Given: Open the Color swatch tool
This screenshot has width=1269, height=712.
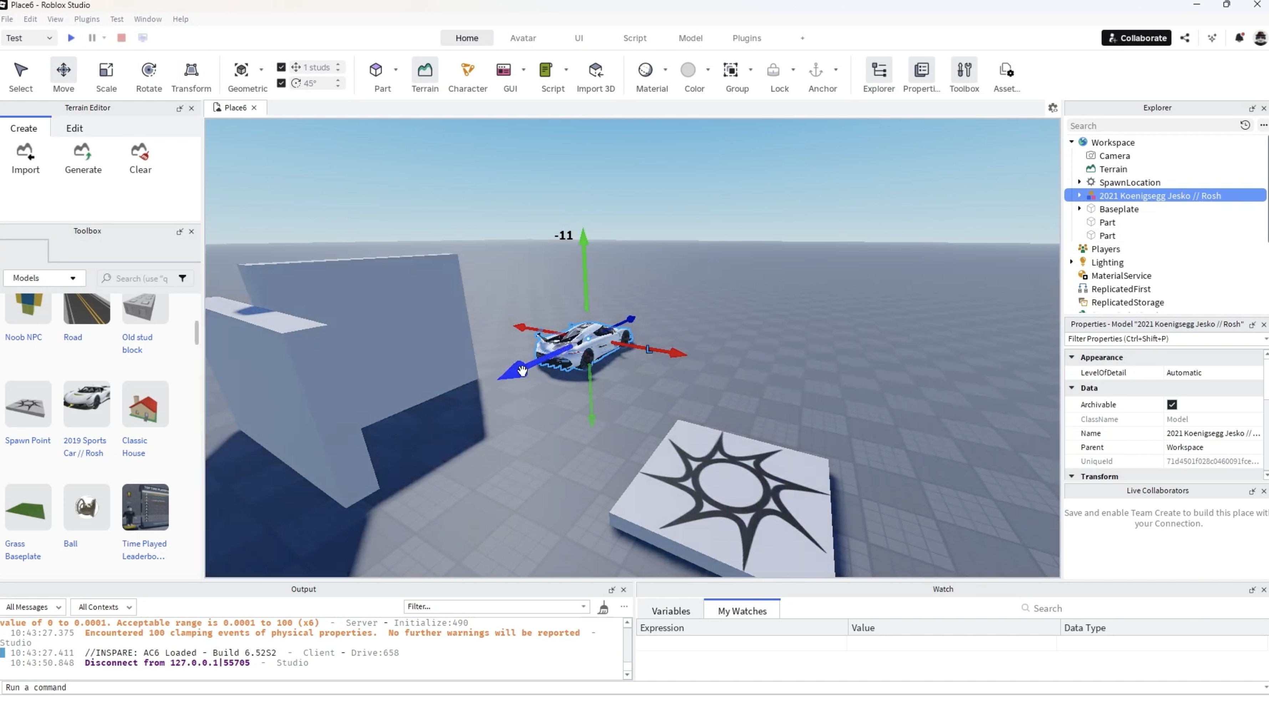Looking at the screenshot, I should [x=688, y=71].
